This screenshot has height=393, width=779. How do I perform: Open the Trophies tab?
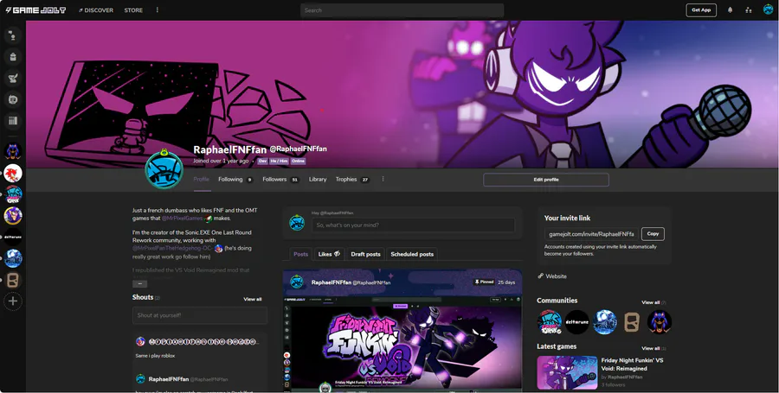(x=352, y=180)
